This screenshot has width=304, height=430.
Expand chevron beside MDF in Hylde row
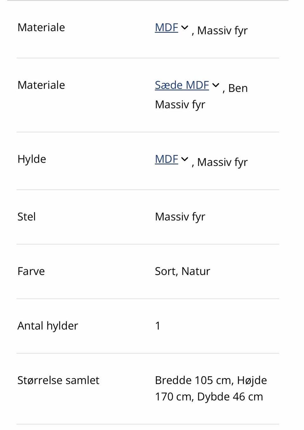point(185,159)
